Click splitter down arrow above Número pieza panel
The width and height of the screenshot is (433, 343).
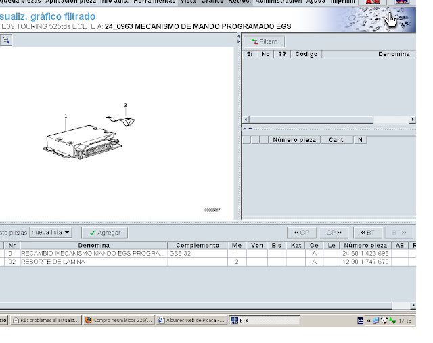click(x=250, y=129)
